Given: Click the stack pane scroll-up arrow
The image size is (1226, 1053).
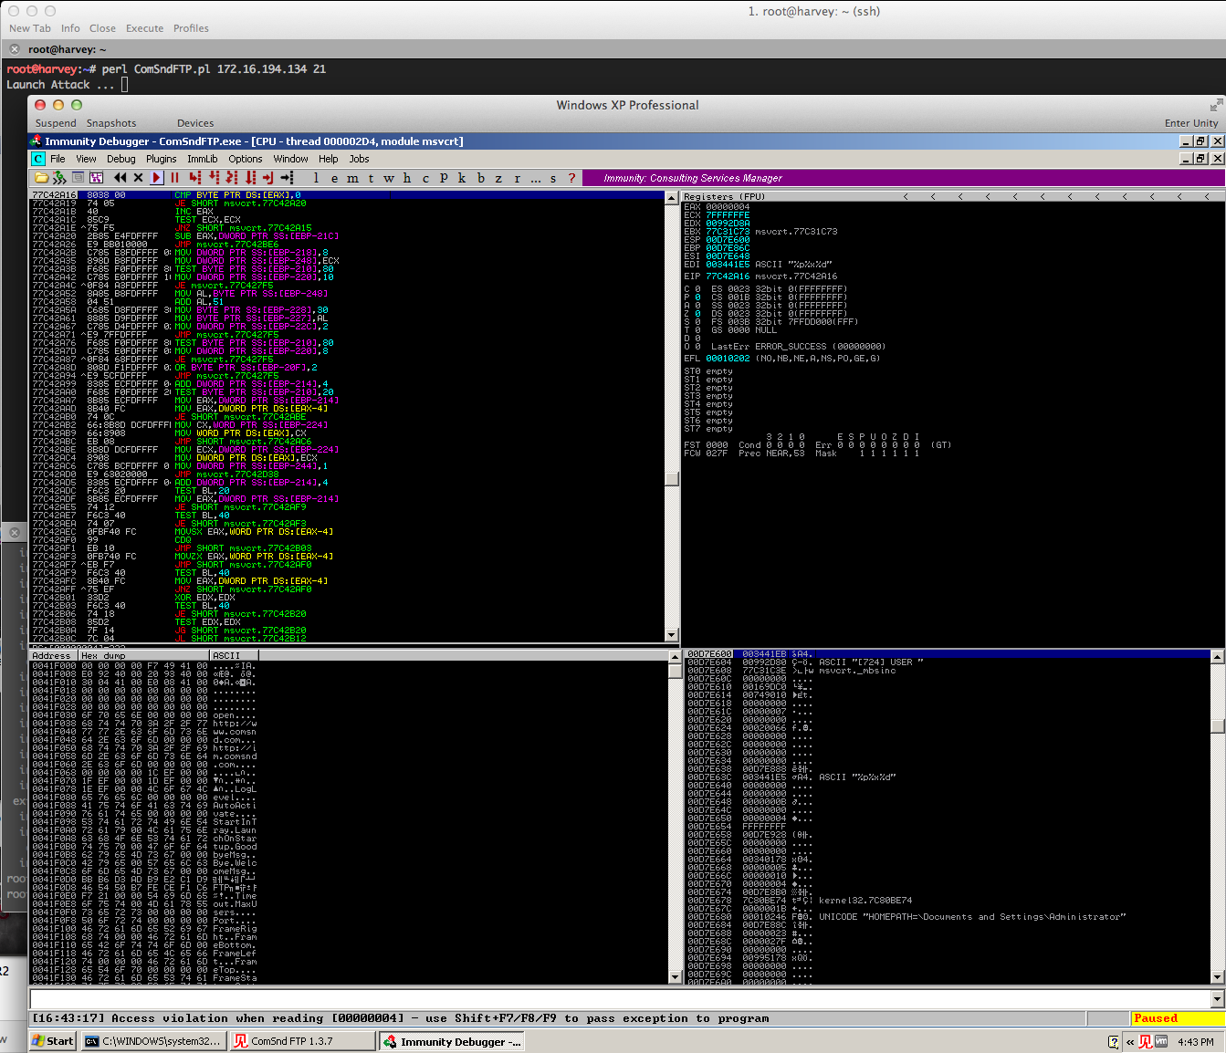Looking at the screenshot, I should [1217, 655].
